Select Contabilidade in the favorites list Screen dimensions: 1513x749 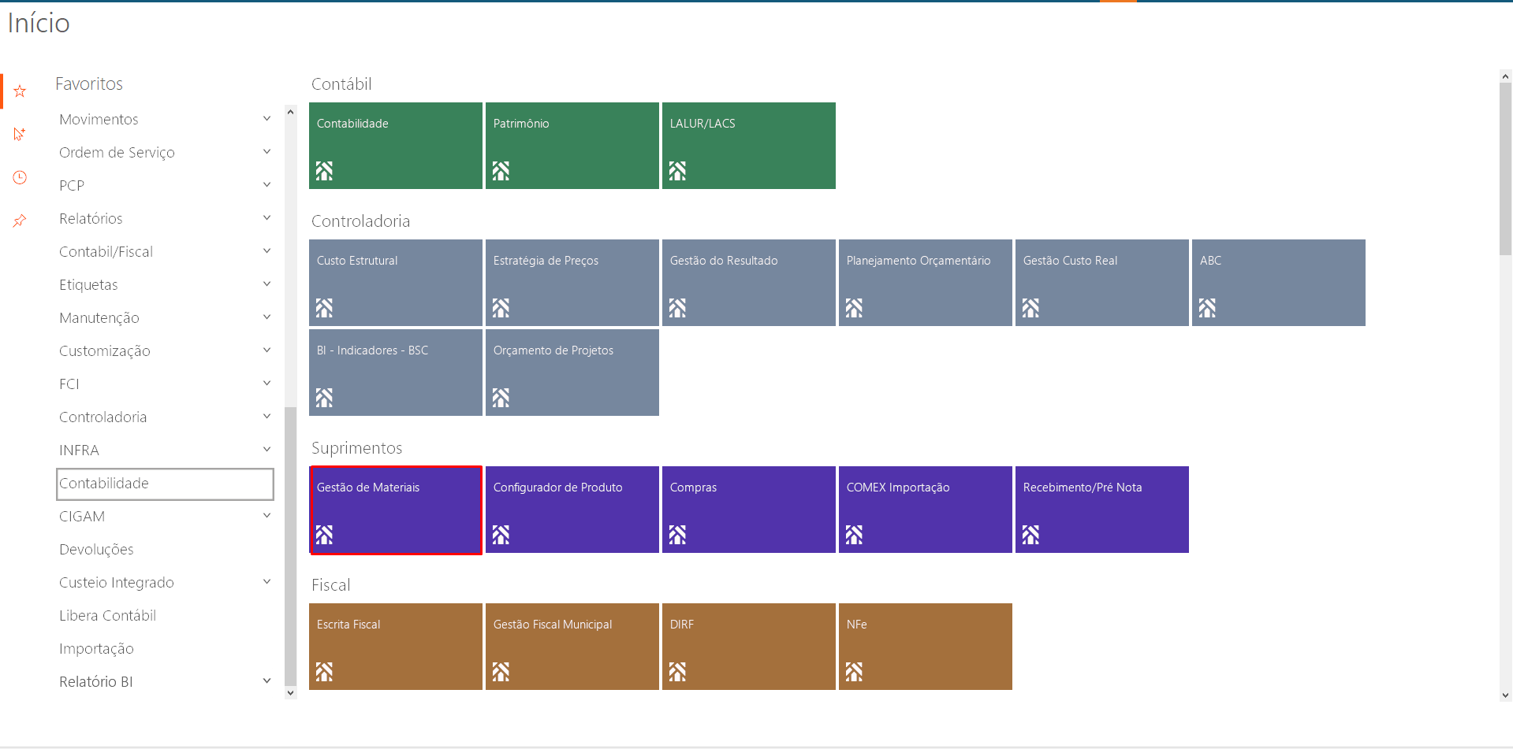(x=165, y=484)
